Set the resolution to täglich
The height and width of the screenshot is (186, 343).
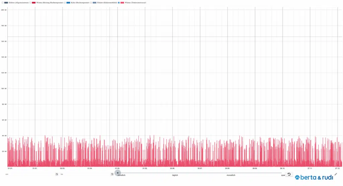pos(175,175)
